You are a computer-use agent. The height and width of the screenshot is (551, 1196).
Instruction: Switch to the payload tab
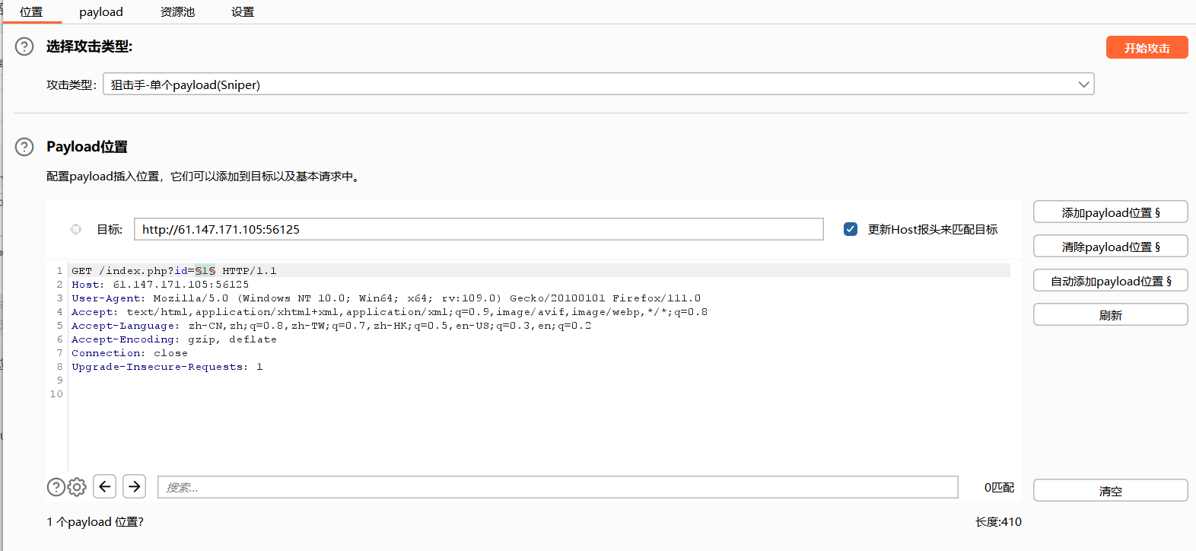click(x=101, y=12)
